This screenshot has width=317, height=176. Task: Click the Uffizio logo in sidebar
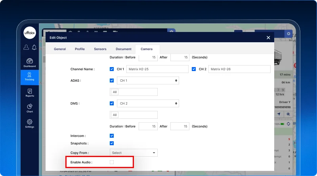[x=29, y=33]
